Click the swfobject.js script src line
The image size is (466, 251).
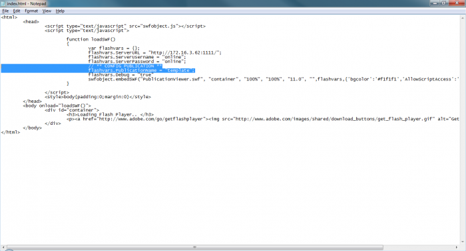coord(125,26)
